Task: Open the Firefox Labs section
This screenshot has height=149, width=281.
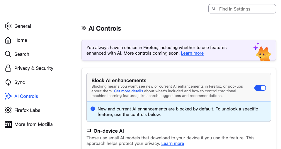Action: click(27, 110)
